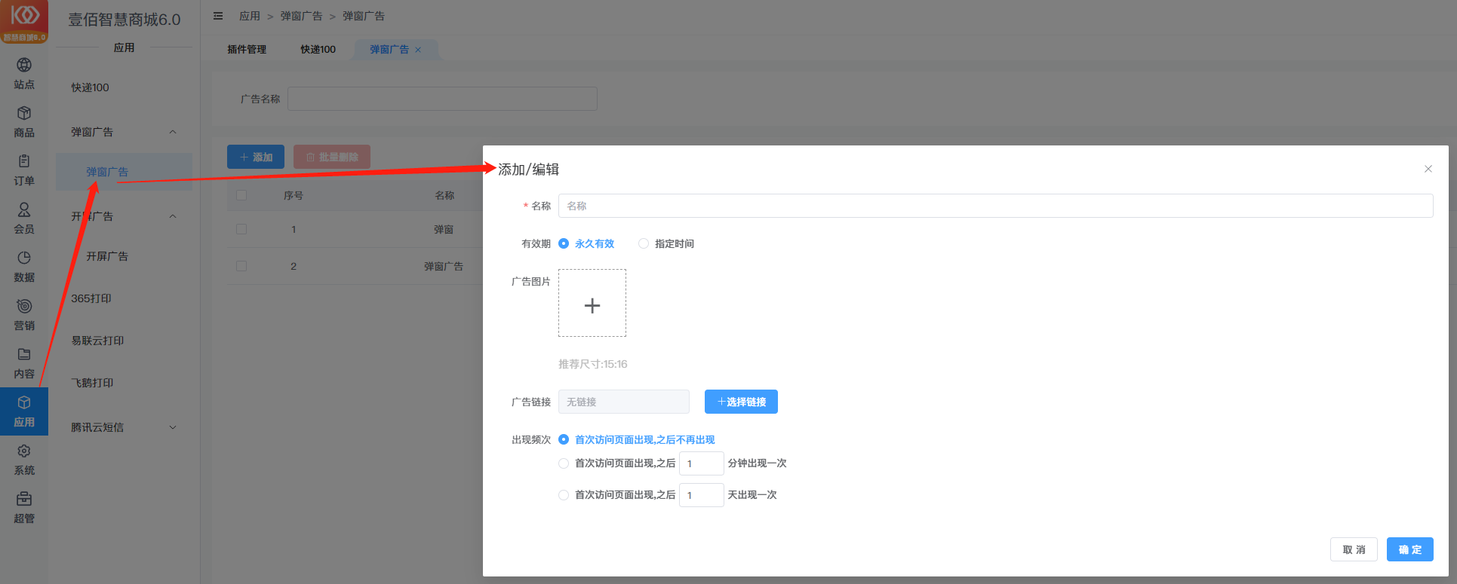Viewport: 1457px width, 584px height.
Task: Upload ad image via plus box
Action: pos(592,303)
